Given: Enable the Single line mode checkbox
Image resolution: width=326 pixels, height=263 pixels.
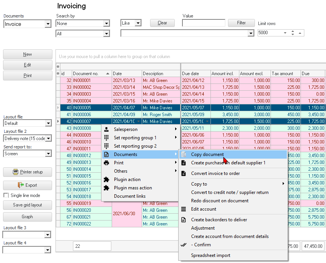Looking at the screenshot, I should (x=6, y=195).
